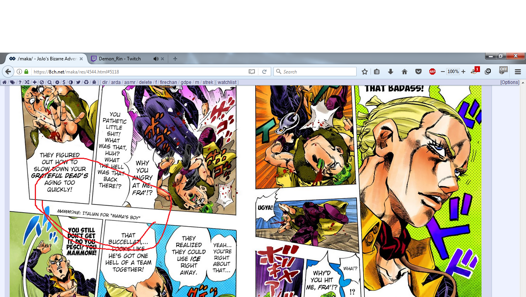Save page to Pocket

point(418,72)
